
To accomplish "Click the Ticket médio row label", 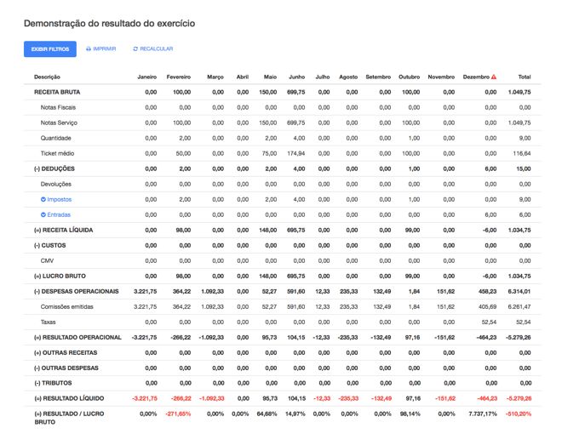I will click(58, 153).
